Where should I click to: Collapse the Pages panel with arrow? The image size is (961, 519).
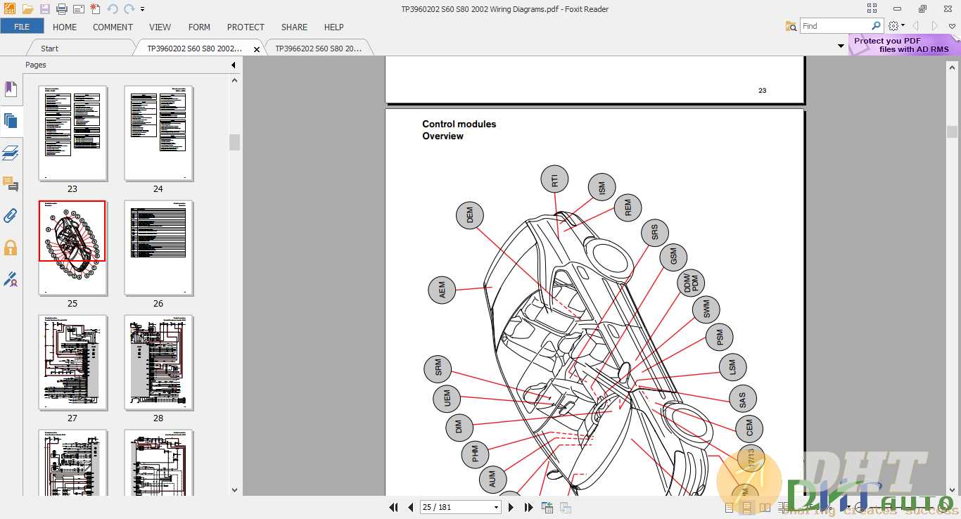tap(234, 65)
